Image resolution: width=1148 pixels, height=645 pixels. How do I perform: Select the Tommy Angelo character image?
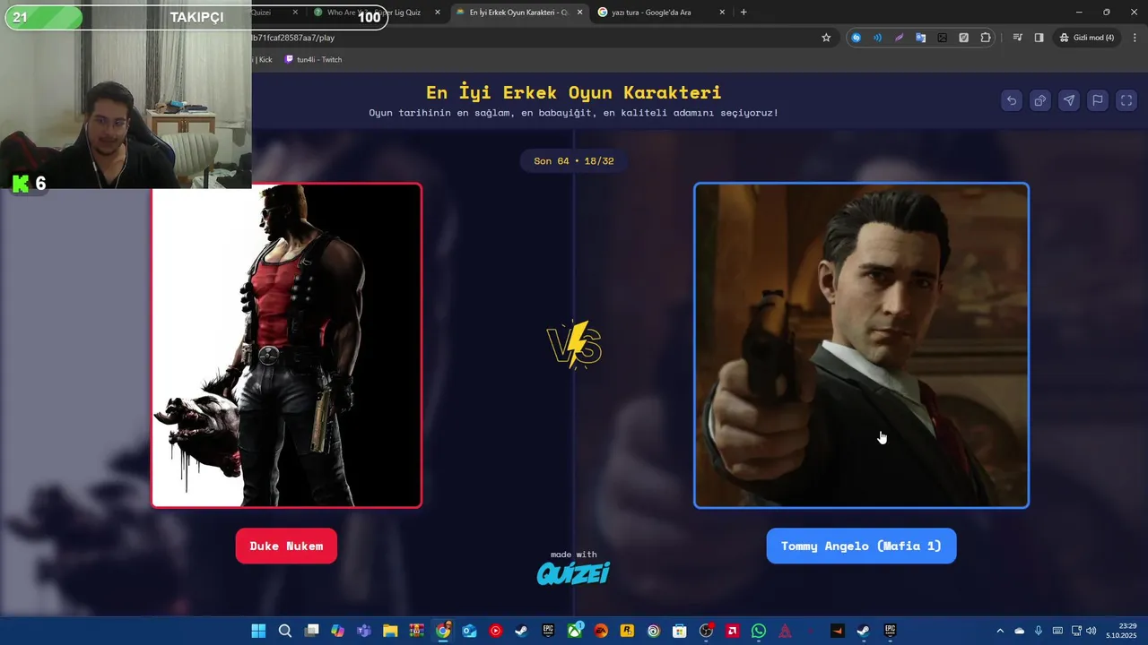click(x=861, y=345)
